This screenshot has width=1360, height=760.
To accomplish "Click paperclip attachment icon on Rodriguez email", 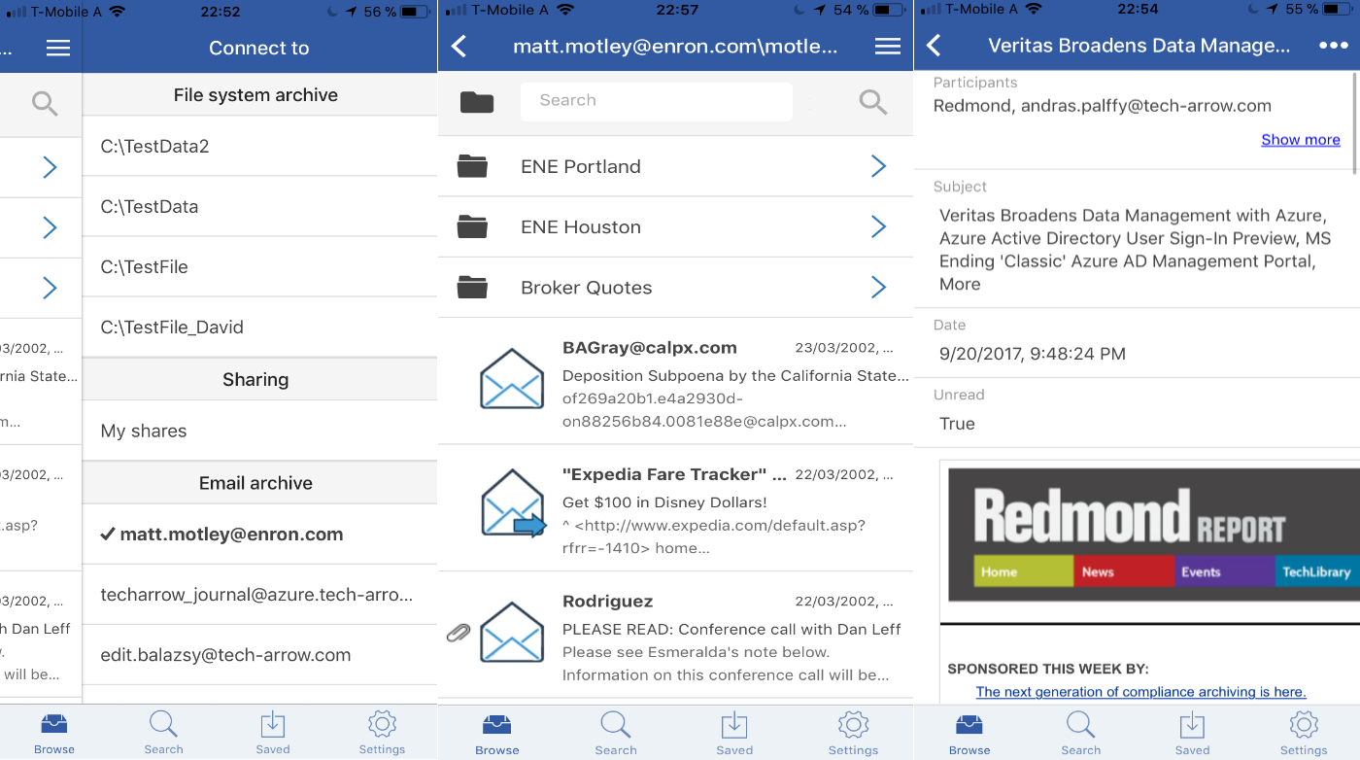I will coord(458,633).
